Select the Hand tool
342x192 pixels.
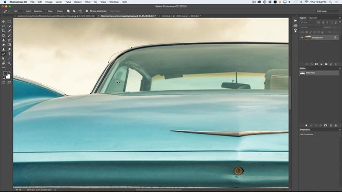pyautogui.click(x=3, y=63)
